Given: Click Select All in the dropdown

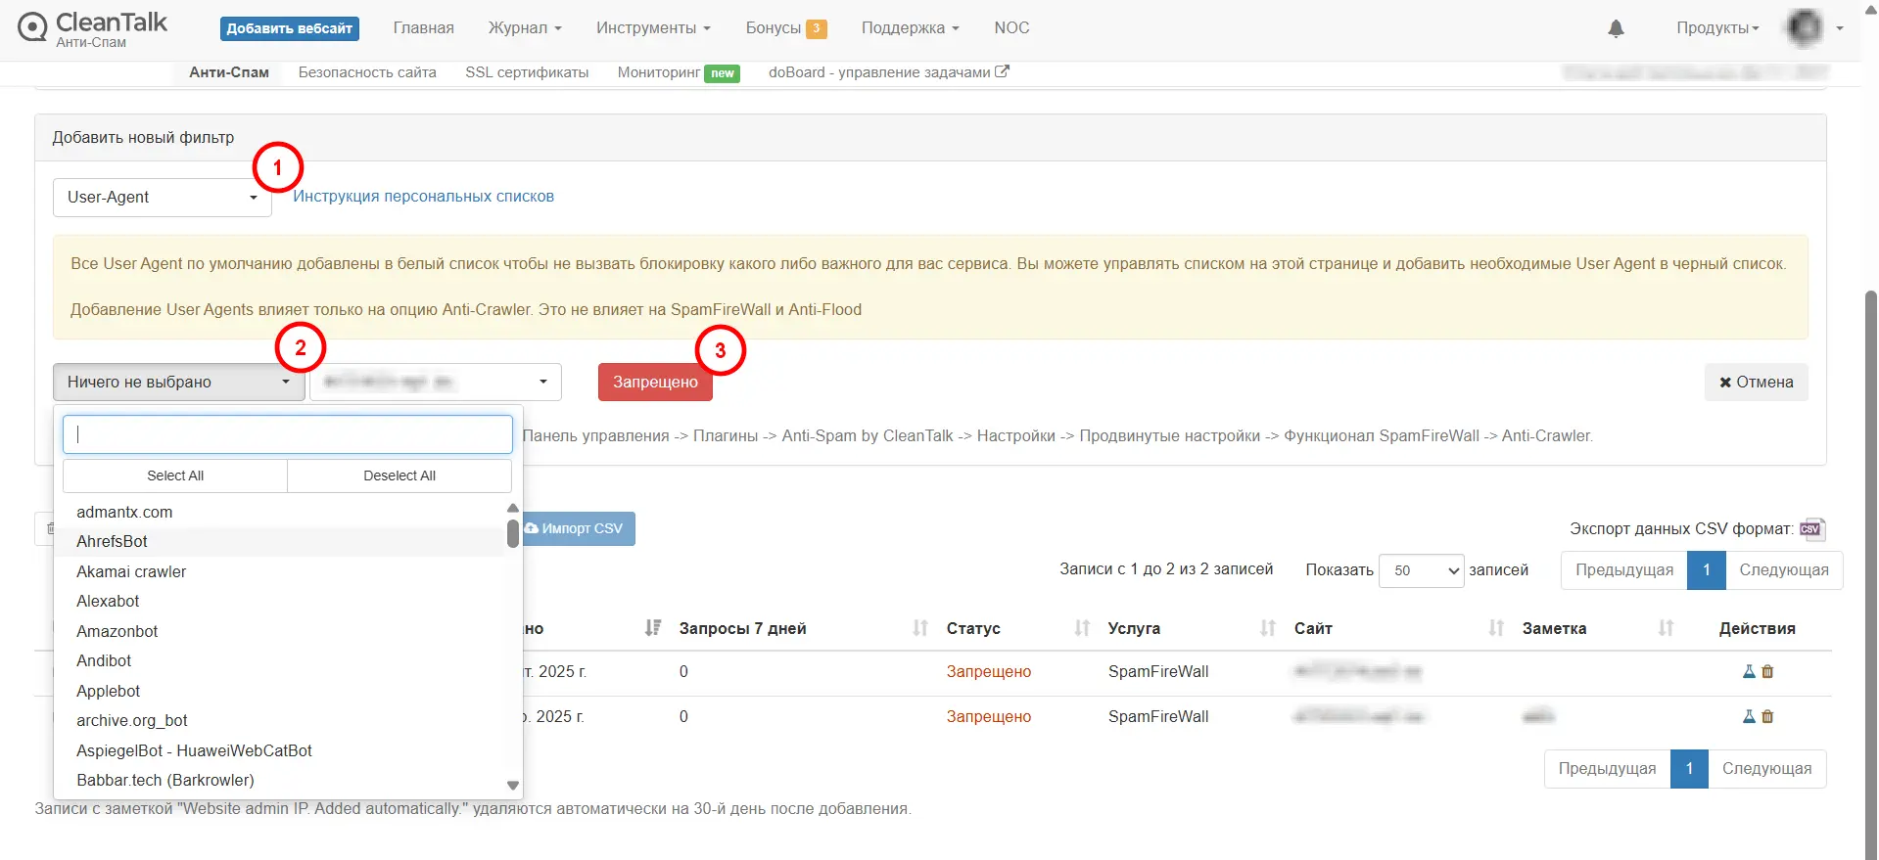Looking at the screenshot, I should [175, 475].
